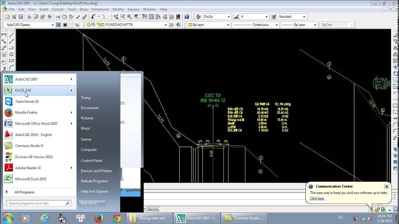Open the Dimension menu

tap(100, 9)
